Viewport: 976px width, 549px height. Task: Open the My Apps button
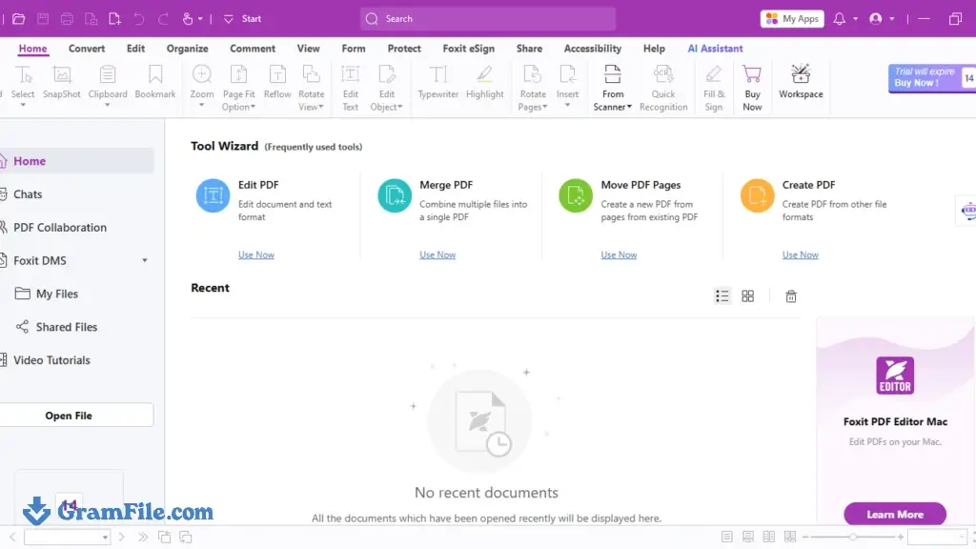pyautogui.click(x=792, y=19)
